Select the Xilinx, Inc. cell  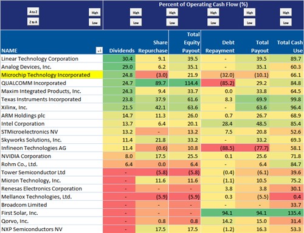point(52,107)
